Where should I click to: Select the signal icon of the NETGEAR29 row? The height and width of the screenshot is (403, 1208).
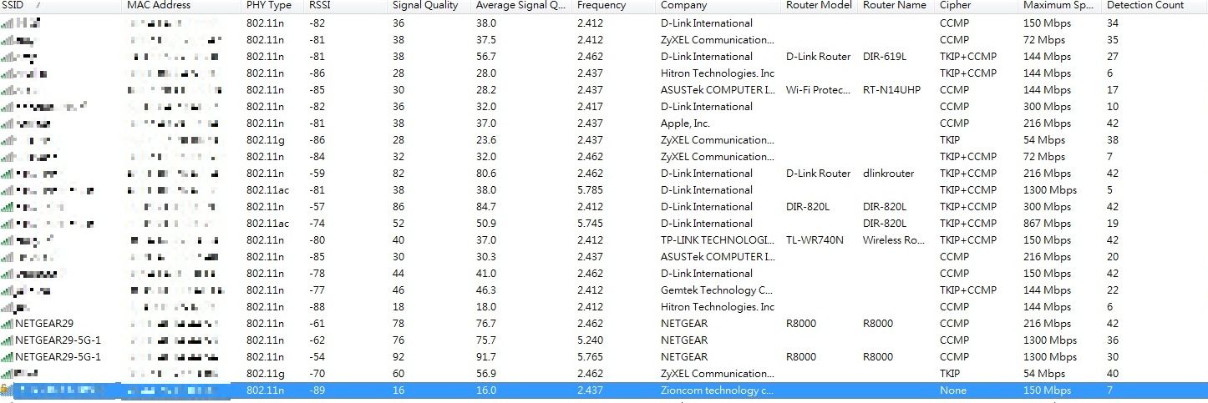[x=7, y=324]
